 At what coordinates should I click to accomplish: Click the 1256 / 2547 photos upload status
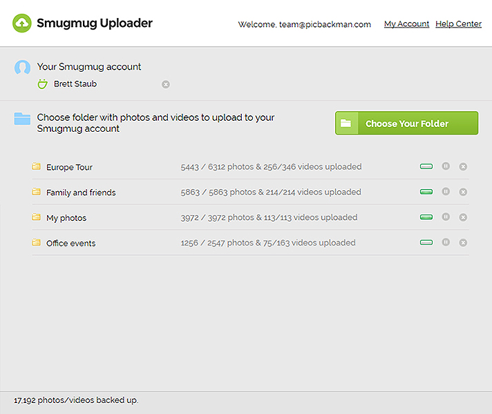268,243
